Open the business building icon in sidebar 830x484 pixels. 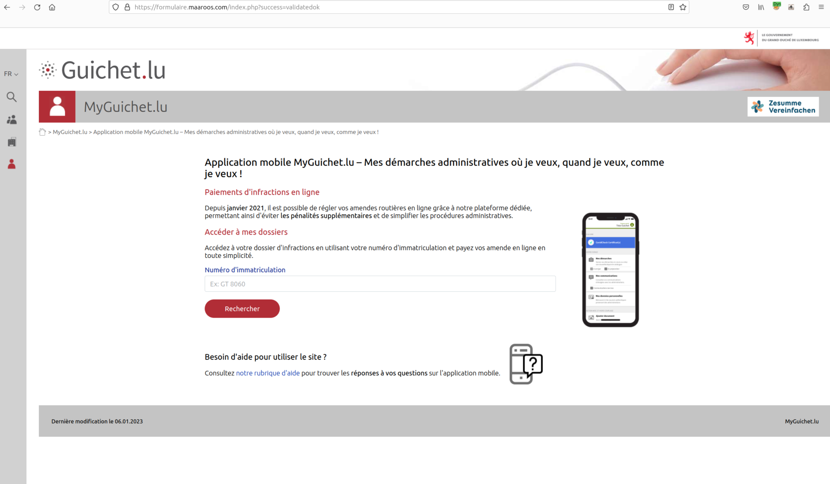coord(12,142)
